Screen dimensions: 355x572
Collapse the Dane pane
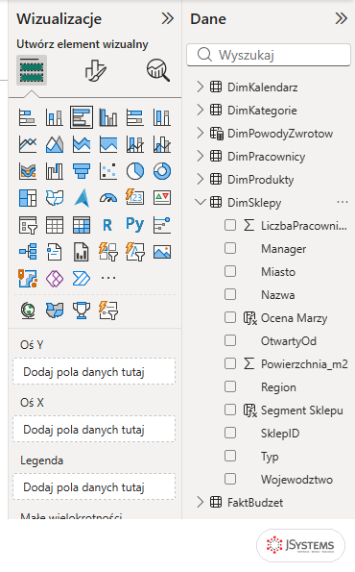tap(342, 18)
